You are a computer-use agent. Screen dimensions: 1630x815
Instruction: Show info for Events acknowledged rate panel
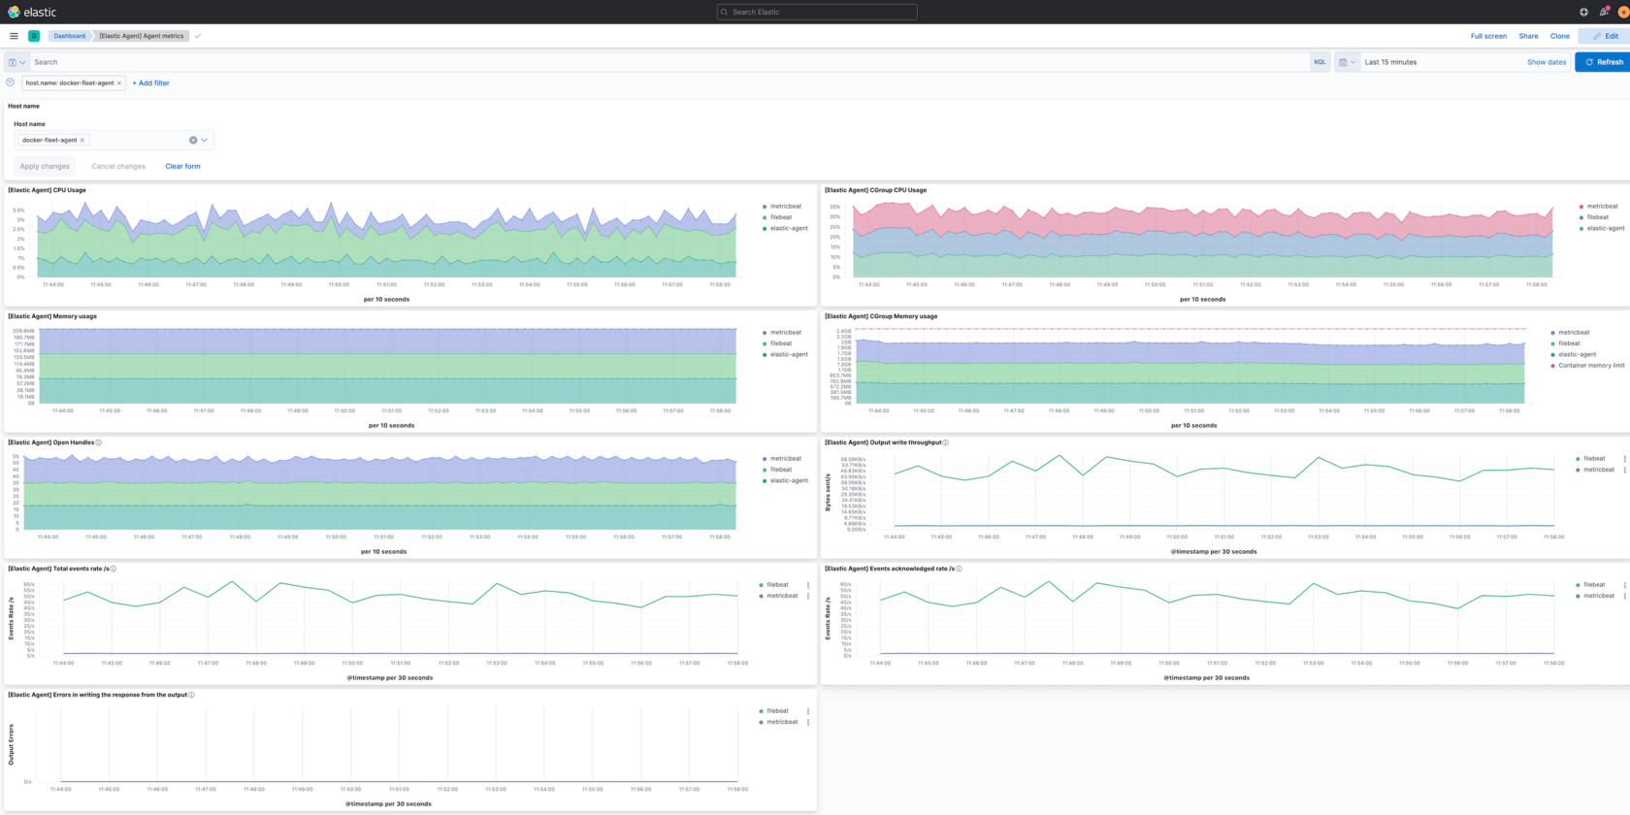click(x=960, y=569)
